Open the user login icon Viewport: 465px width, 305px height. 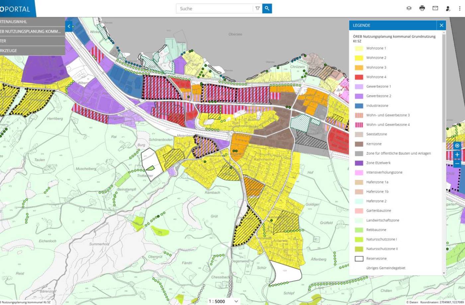click(448, 9)
